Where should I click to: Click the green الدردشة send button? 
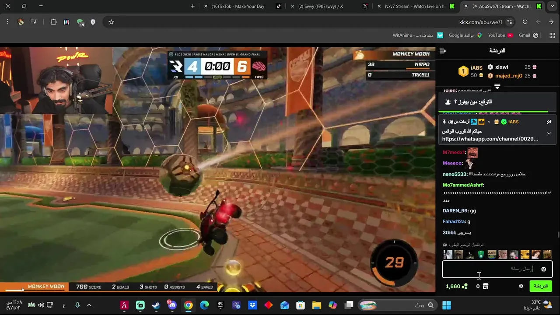[541, 286]
